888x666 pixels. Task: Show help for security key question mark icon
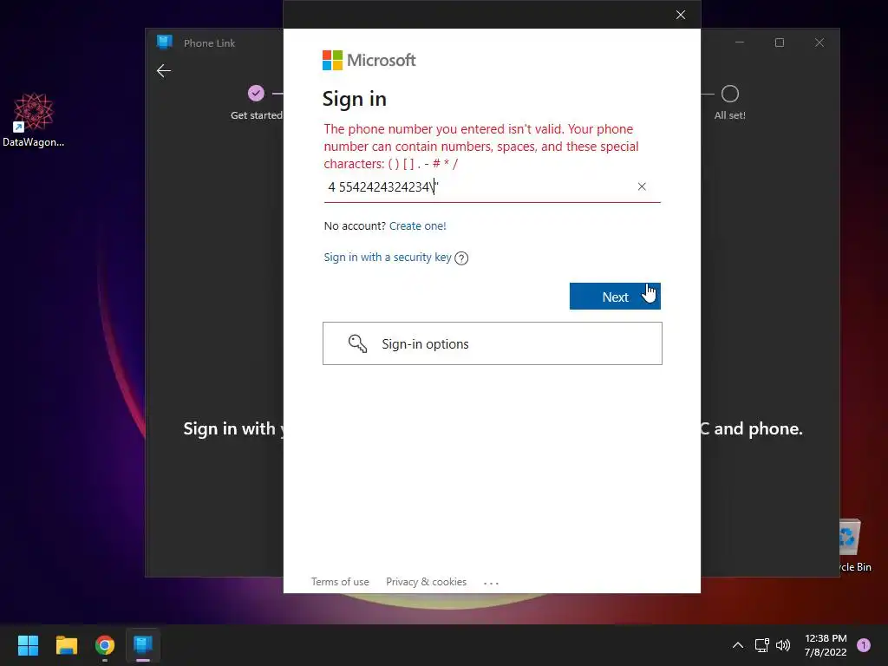click(461, 258)
